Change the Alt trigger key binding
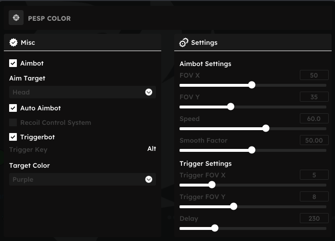The height and width of the screenshot is (241, 335). coord(152,148)
